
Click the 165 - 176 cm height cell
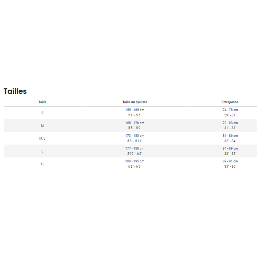135,123
